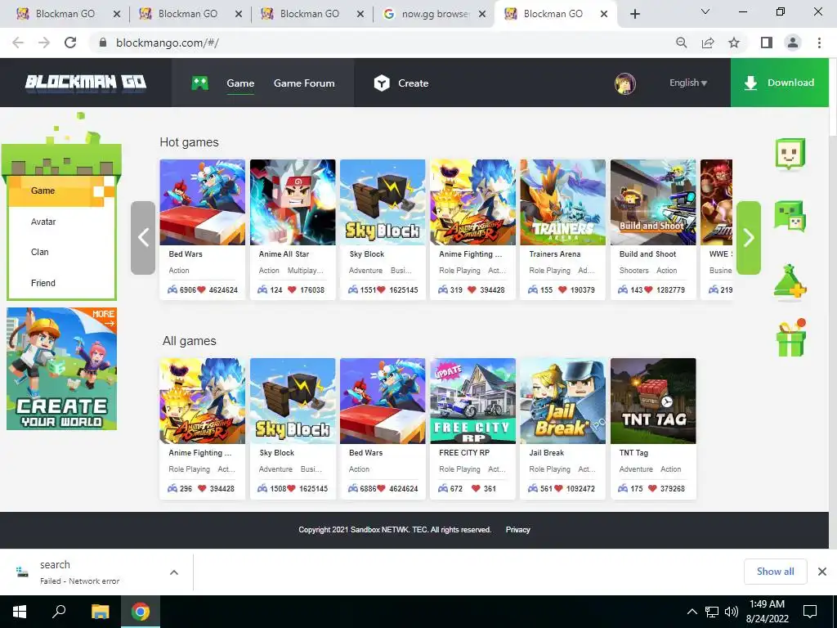The width and height of the screenshot is (837, 628).
Task: Select the Game navigation tab
Action: pos(240,83)
